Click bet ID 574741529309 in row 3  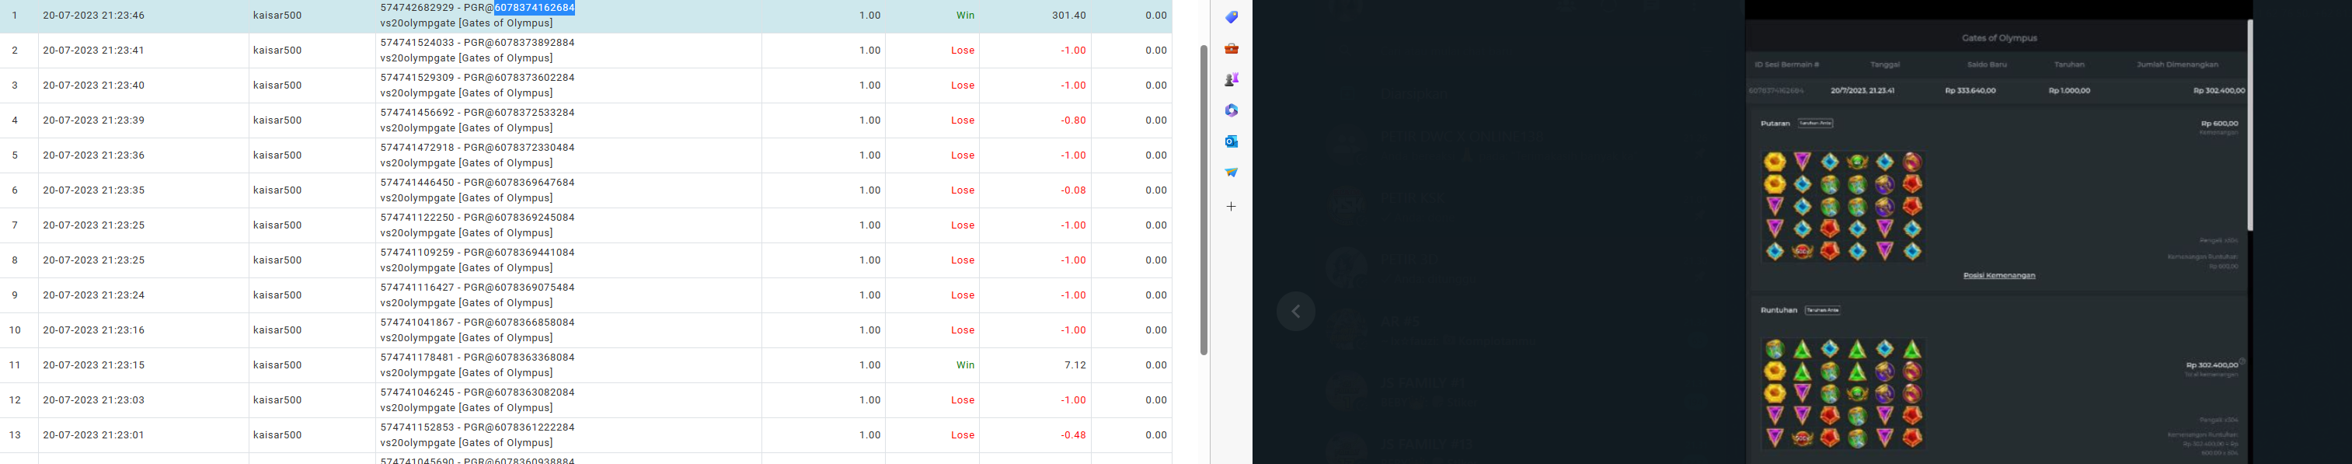pos(417,78)
